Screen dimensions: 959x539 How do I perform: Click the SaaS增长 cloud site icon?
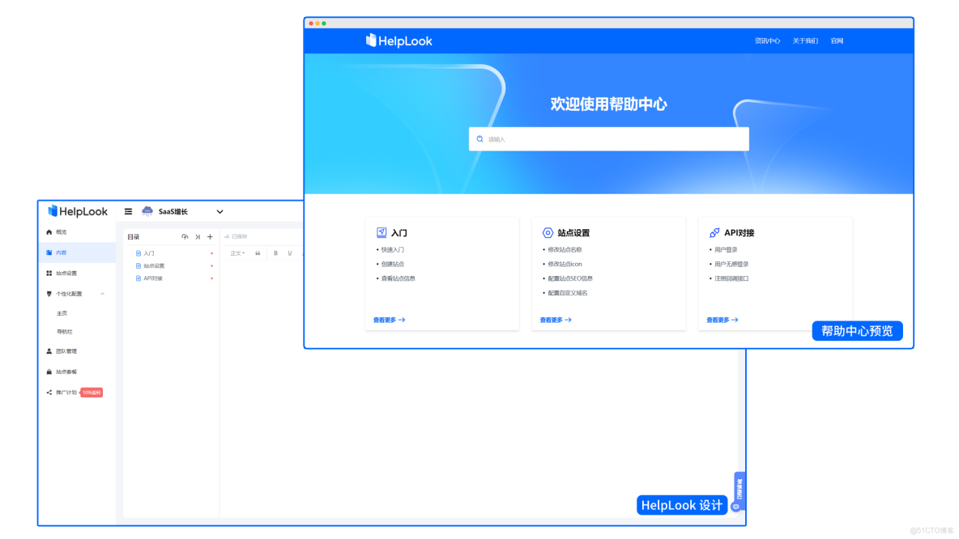147,211
